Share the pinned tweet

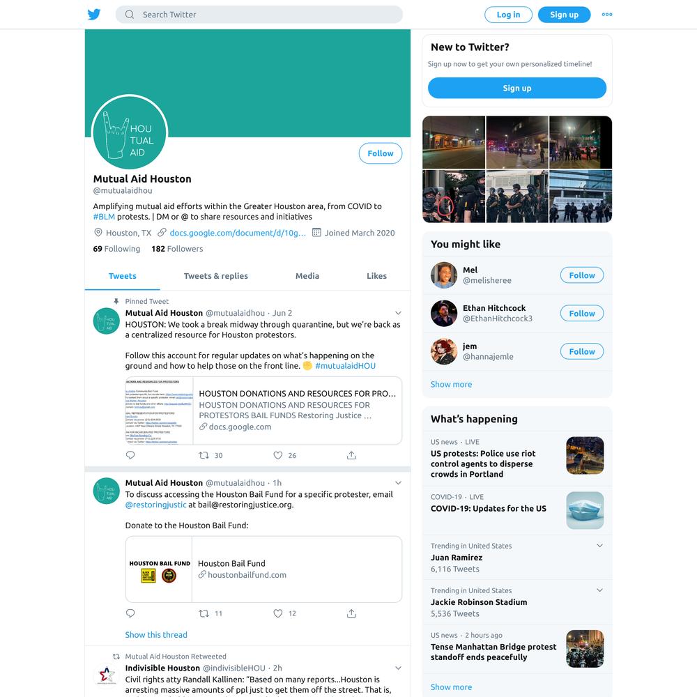click(351, 455)
